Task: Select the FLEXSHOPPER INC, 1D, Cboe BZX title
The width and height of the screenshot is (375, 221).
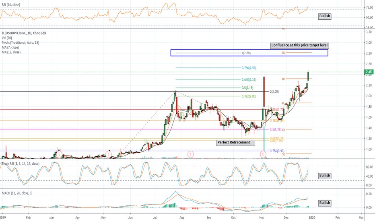Action: (x=24, y=33)
